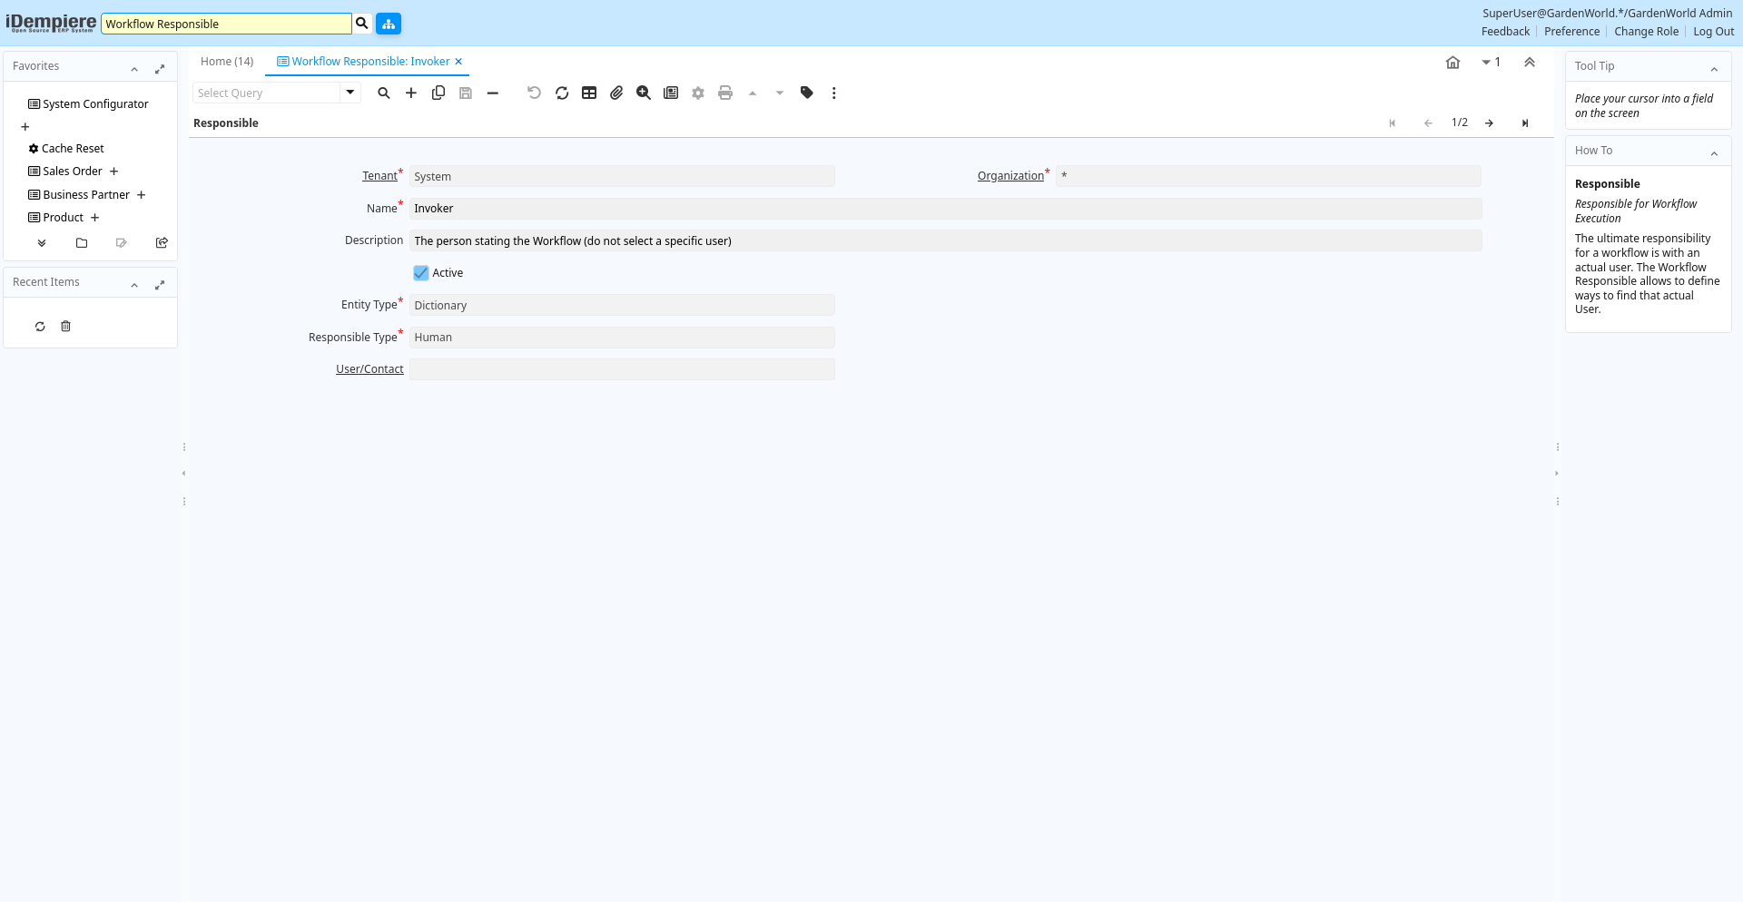Open attachments with the paperclip icon
Screen dimensions: 1743x902
coord(616,93)
